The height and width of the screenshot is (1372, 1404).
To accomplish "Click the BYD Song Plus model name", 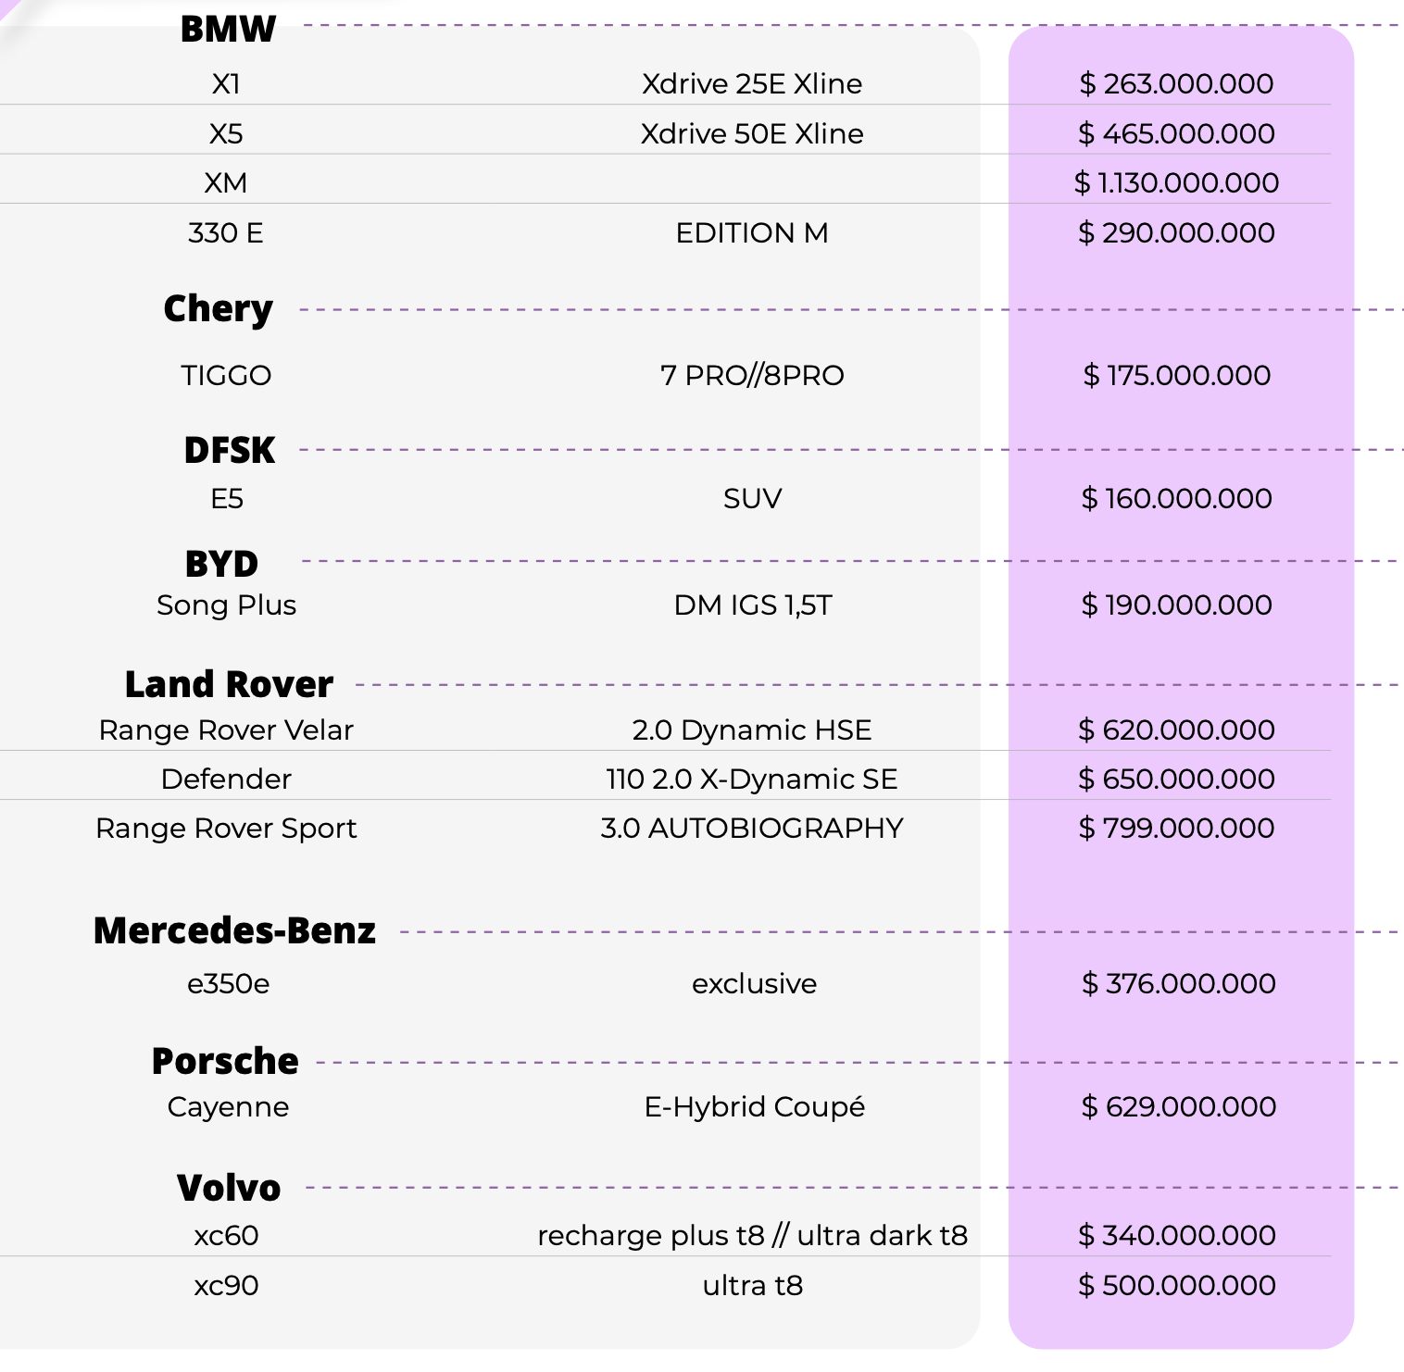I will click(x=227, y=605).
